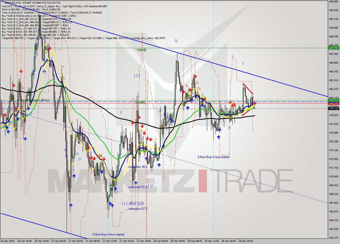
Task: Click the 'correction 87.5' label
Action: tap(138, 209)
